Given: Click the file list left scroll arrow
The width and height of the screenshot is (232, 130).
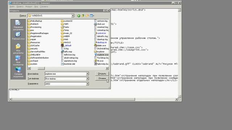Looking at the screenshot, I should (29, 68).
